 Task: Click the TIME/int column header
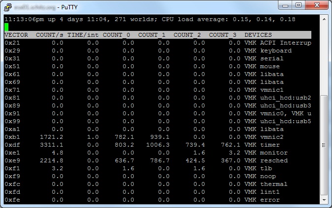[83, 35]
